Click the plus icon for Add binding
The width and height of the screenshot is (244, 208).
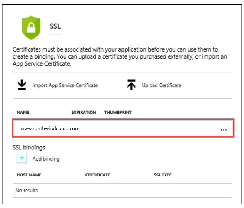[x=22, y=158]
